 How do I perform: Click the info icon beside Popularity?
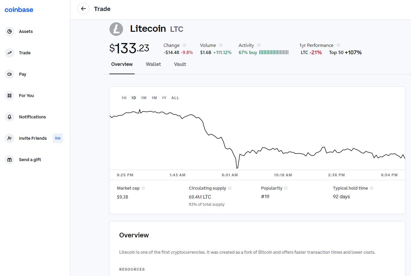[x=286, y=188]
